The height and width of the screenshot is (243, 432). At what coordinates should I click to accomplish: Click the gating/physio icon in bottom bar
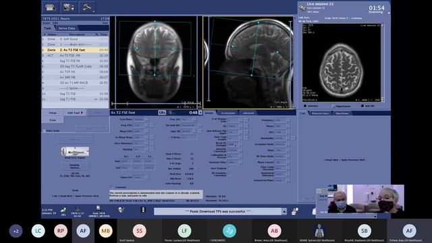[121, 210]
